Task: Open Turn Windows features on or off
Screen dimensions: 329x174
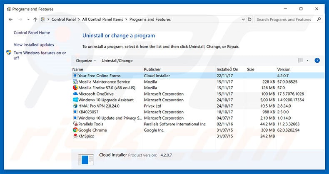Action: pyautogui.click(x=40, y=55)
